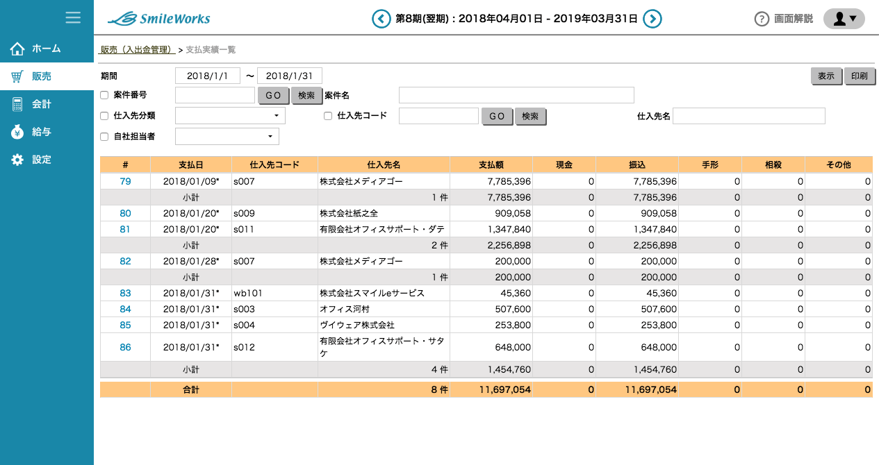Click the GO button beside 仕入先コード
This screenshot has width=879, height=465.
(x=498, y=117)
